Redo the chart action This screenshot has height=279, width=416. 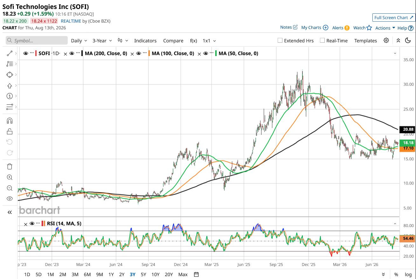[x=10, y=153]
